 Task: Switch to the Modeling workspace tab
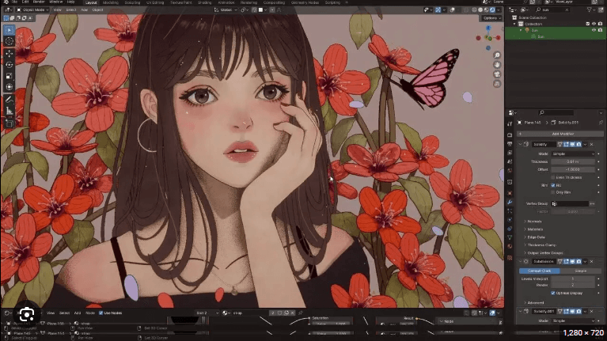coord(111,2)
